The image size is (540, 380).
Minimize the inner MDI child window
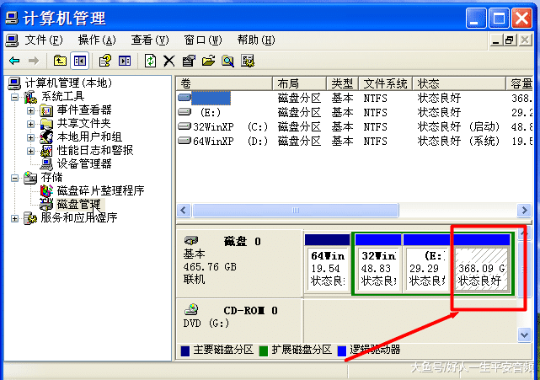click(x=496, y=40)
